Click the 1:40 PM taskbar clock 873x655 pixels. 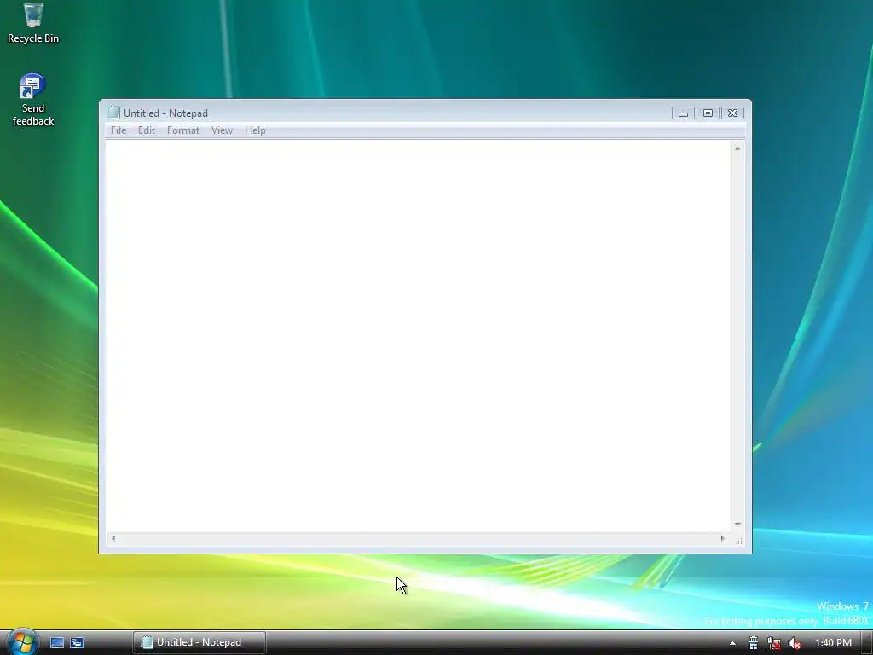pos(833,643)
